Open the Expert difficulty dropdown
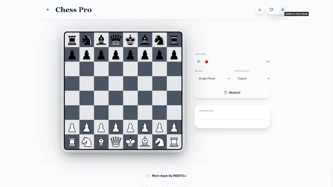Viewport: 333px width, 187px height. [253, 78]
